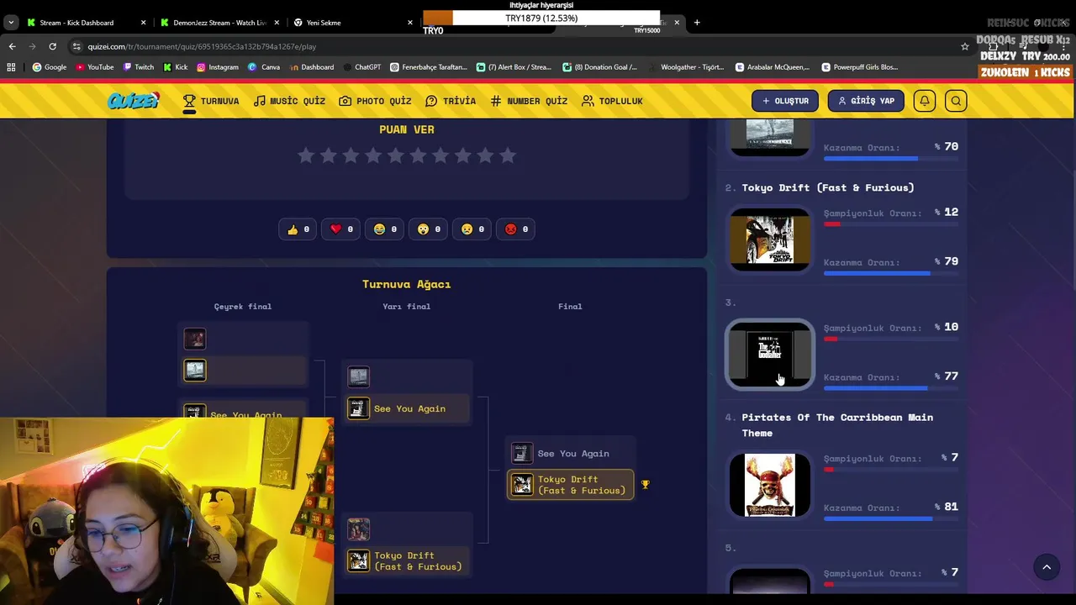Rate with the first star
1076x605 pixels.
(x=306, y=155)
